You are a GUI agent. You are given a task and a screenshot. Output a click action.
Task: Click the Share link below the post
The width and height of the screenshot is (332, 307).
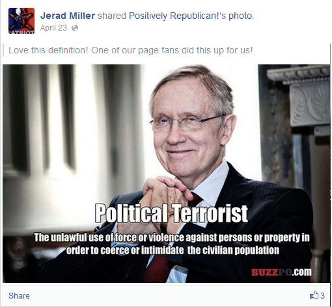[x=19, y=296]
